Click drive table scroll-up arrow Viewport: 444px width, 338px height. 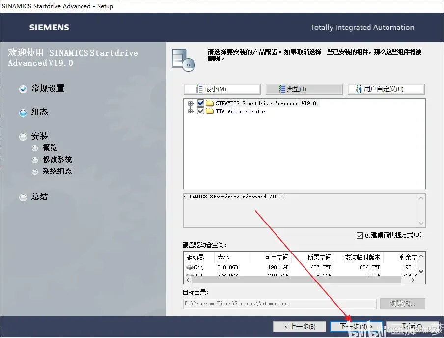pos(421,256)
